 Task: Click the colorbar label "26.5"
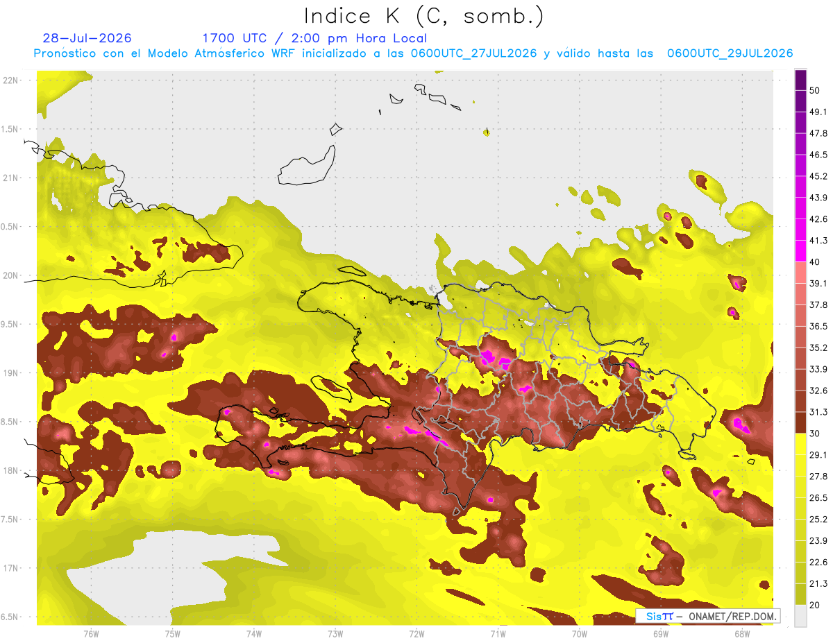pos(818,497)
